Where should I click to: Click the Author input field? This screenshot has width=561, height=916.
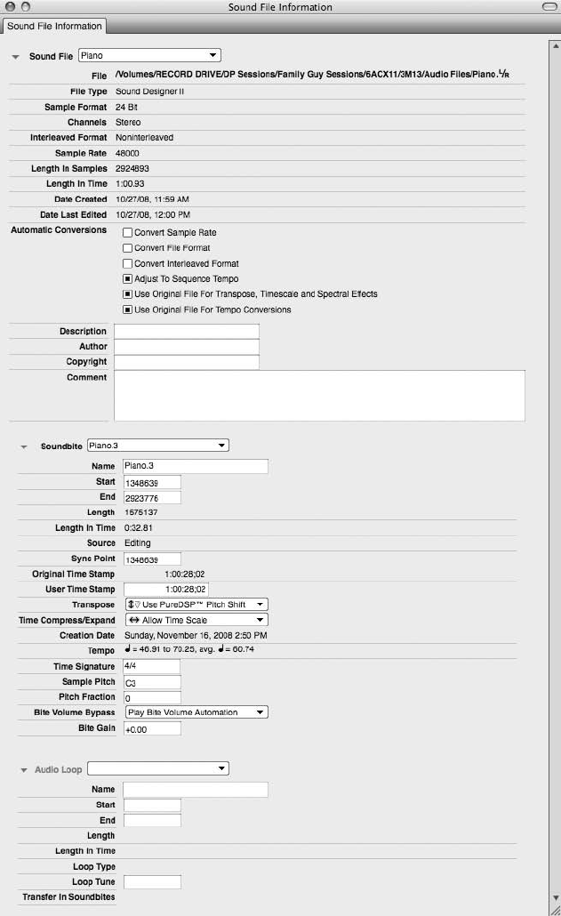(x=186, y=347)
